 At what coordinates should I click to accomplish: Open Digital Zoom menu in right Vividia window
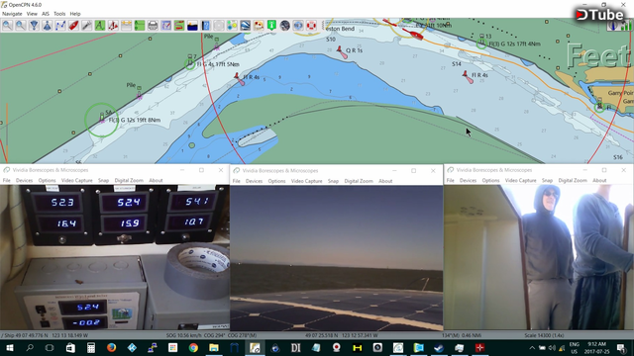[x=573, y=180]
